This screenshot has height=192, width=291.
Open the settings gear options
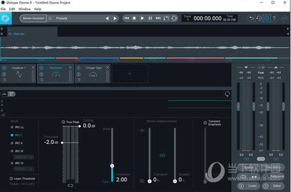tap(267, 18)
